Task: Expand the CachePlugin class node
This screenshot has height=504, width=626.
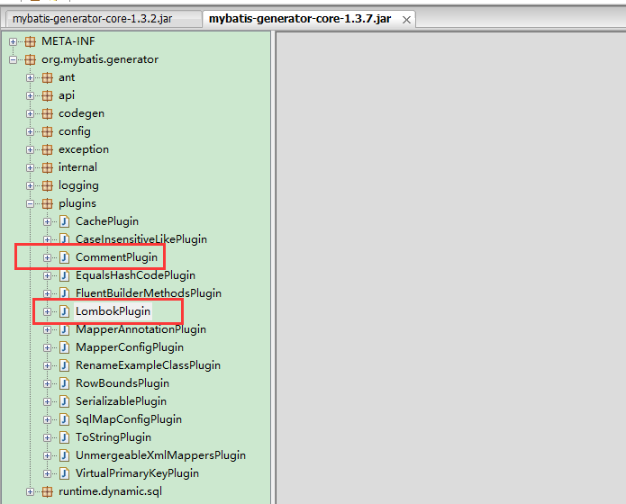Action: click(47, 221)
